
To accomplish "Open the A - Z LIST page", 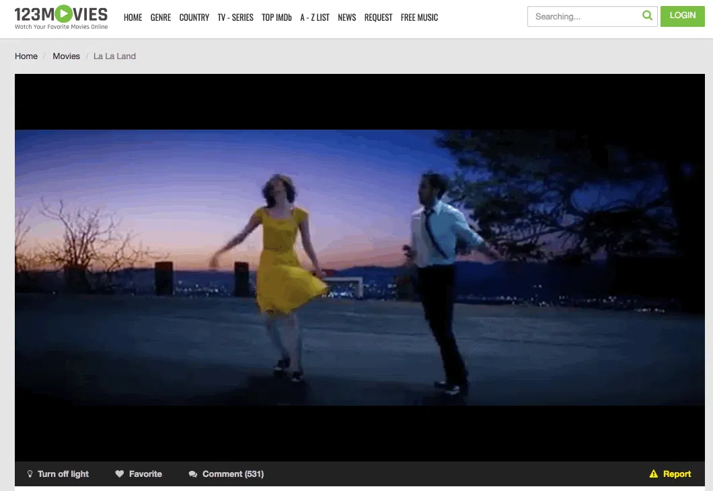I will point(315,17).
